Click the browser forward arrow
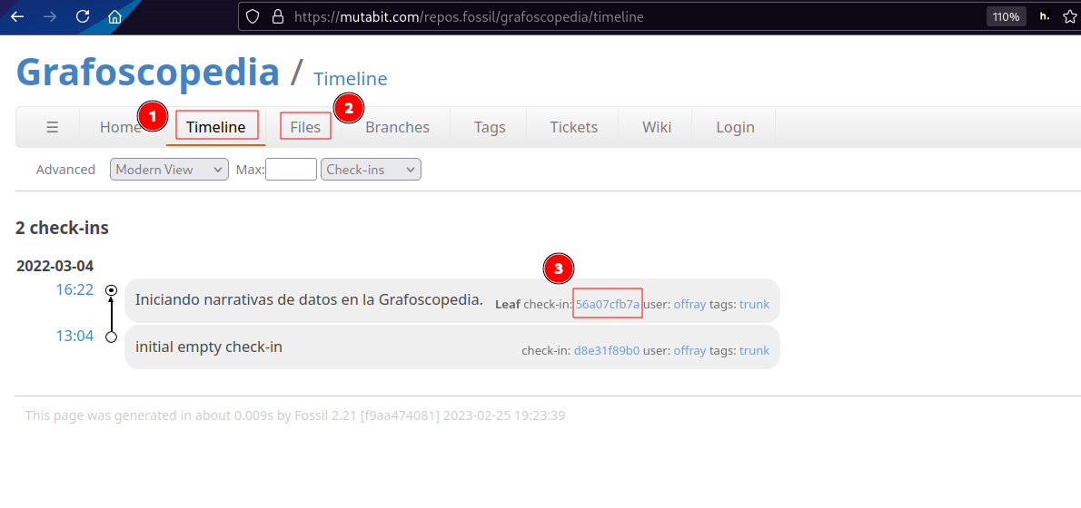The image size is (1081, 508). click(x=50, y=16)
